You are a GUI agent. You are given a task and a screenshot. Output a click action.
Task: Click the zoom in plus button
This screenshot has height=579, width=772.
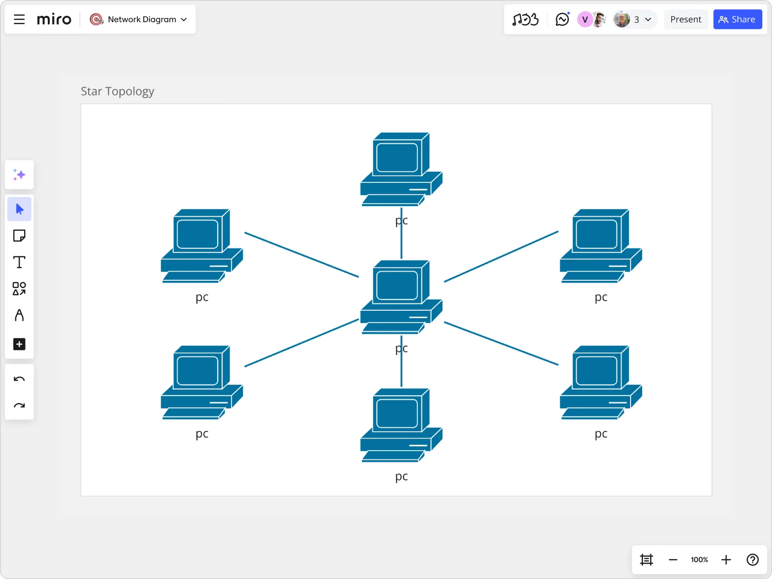pos(726,560)
